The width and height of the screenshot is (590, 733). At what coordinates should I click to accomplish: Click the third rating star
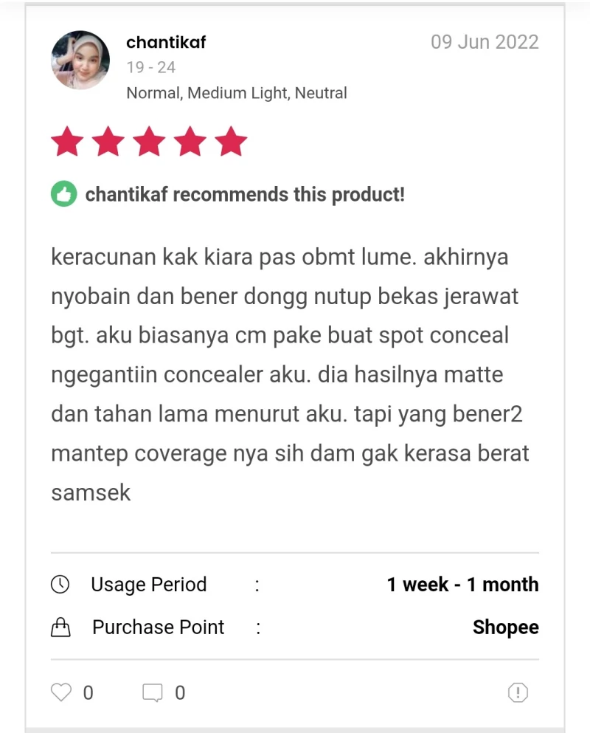point(150,141)
